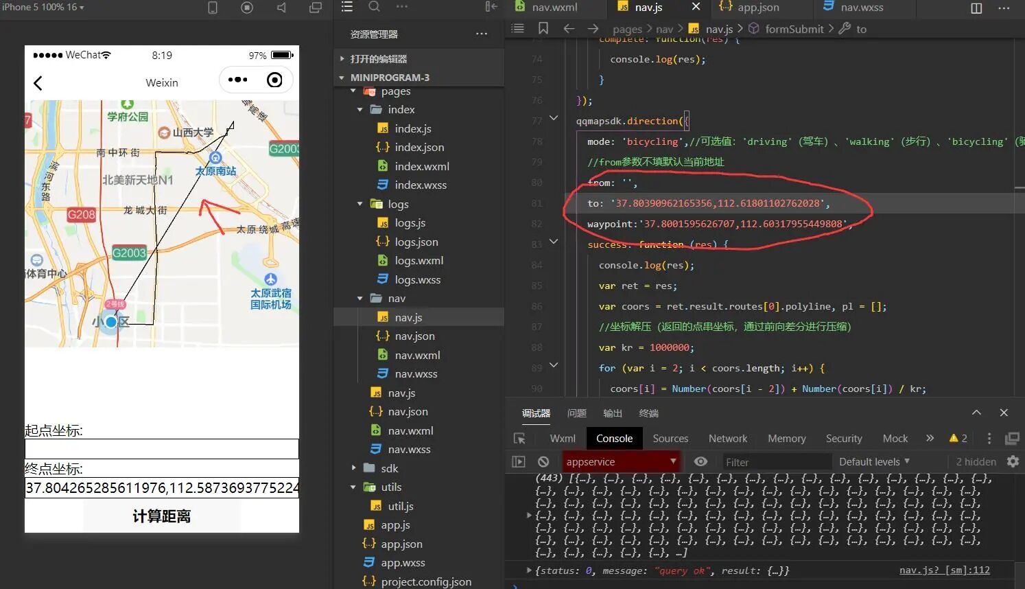Switch to the Network devtools tab

(728, 439)
